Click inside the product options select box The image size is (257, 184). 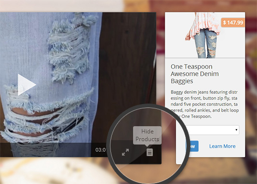(212, 130)
